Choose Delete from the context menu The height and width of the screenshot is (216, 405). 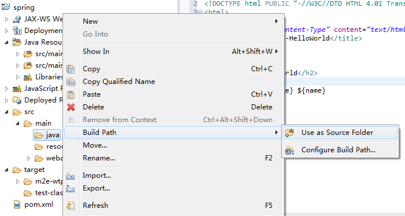174,107
